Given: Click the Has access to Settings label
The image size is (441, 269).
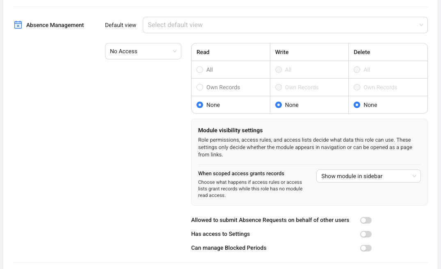Looking at the screenshot, I should pos(221,234).
